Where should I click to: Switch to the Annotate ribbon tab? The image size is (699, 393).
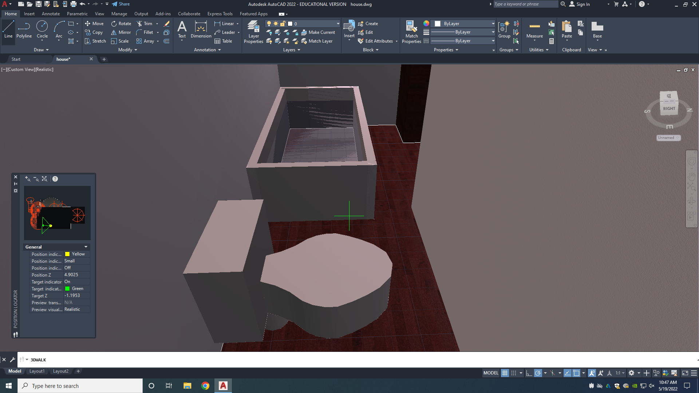(x=51, y=14)
